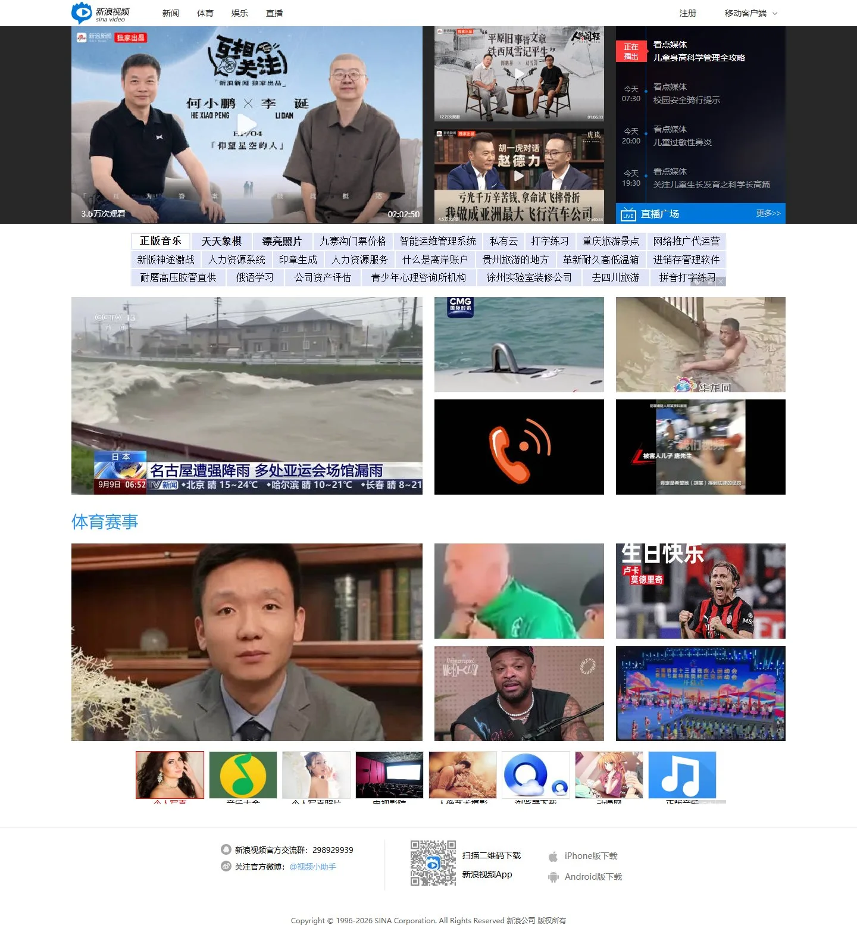The height and width of the screenshot is (925, 857).
Task: Open the 20:00 儿童过敏性鼻炎 program
Action: pyautogui.click(x=682, y=142)
